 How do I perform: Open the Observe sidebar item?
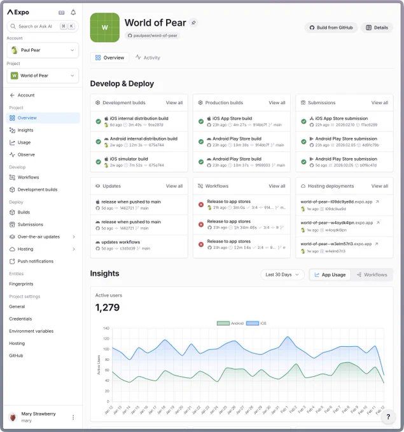pyautogui.click(x=43, y=154)
